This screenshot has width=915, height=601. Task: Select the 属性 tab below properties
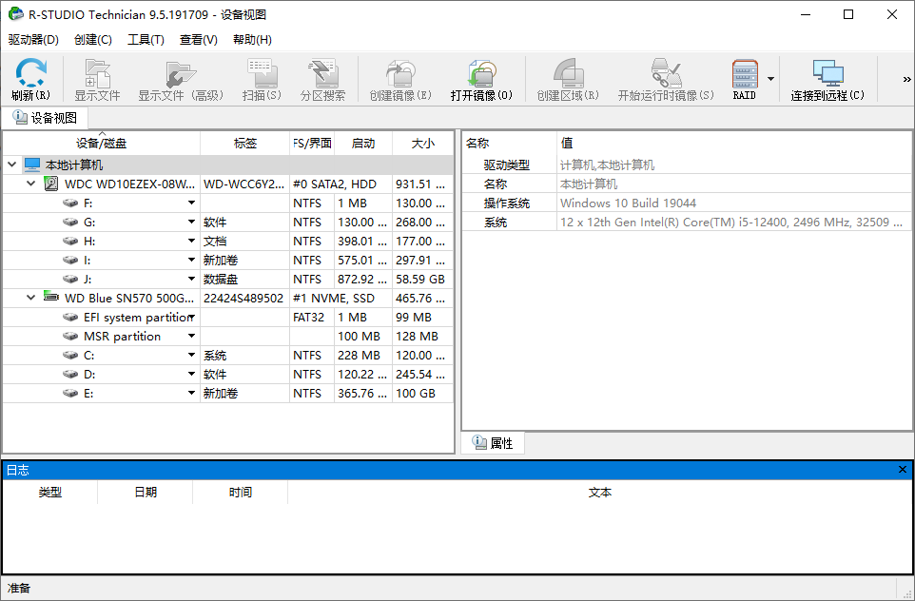pos(493,443)
